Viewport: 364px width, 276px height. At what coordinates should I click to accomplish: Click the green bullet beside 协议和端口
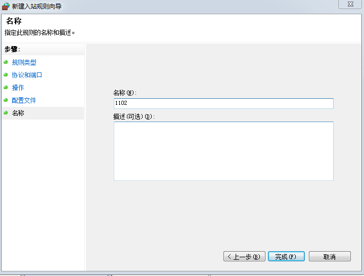[6, 74]
